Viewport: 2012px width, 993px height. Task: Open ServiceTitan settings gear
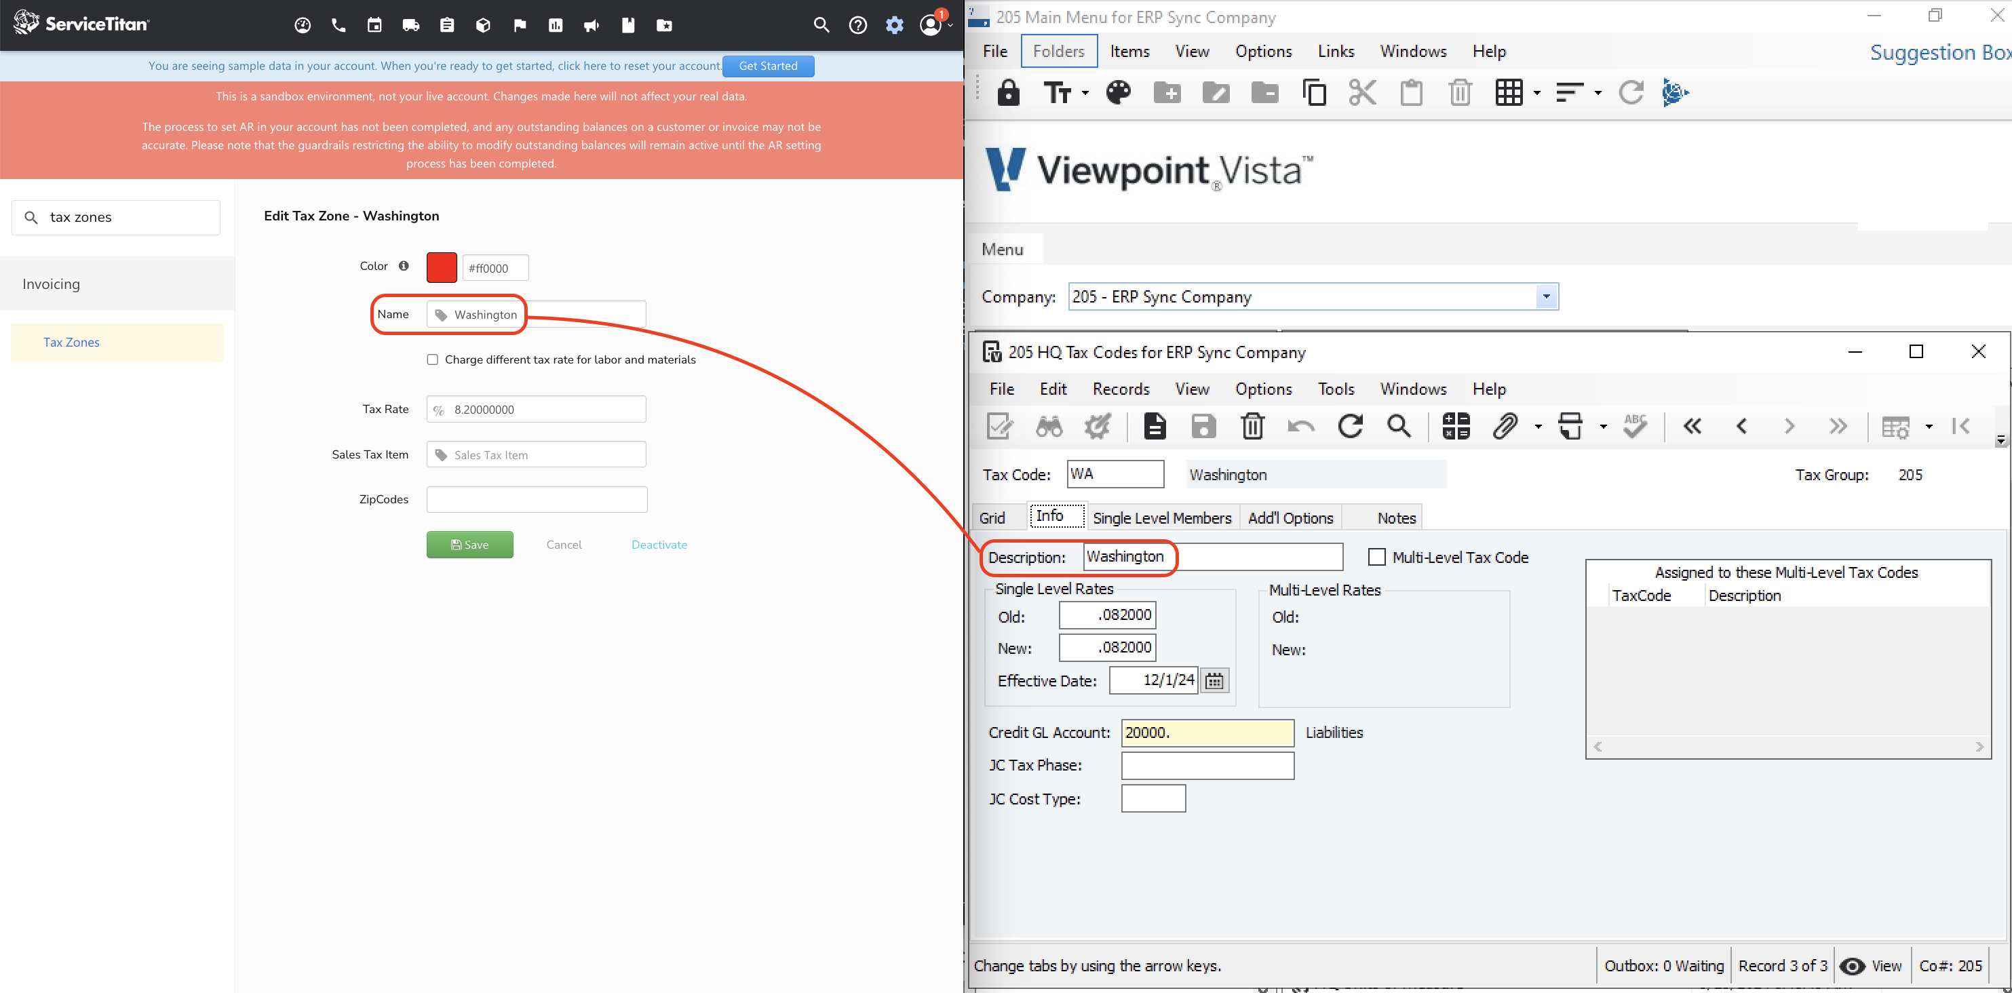coord(894,26)
